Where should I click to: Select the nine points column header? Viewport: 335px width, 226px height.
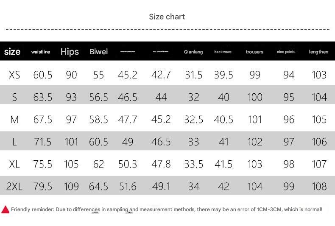[x=286, y=52]
